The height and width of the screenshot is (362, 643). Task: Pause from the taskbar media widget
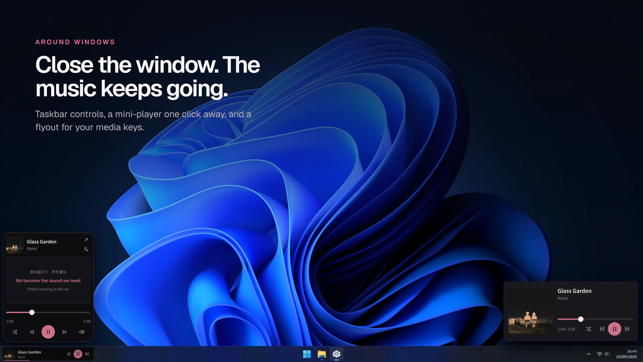(x=78, y=354)
